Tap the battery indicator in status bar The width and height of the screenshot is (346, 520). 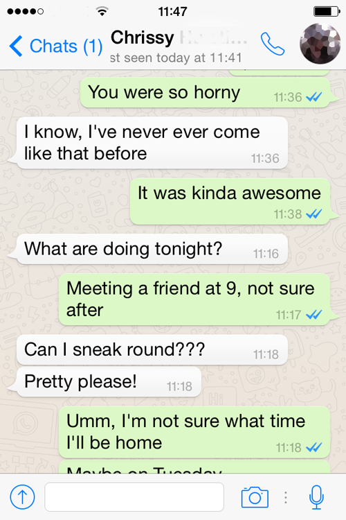coord(327,12)
